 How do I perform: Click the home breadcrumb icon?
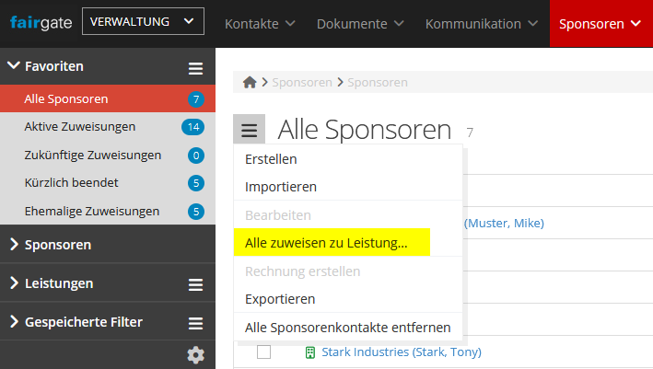point(250,83)
